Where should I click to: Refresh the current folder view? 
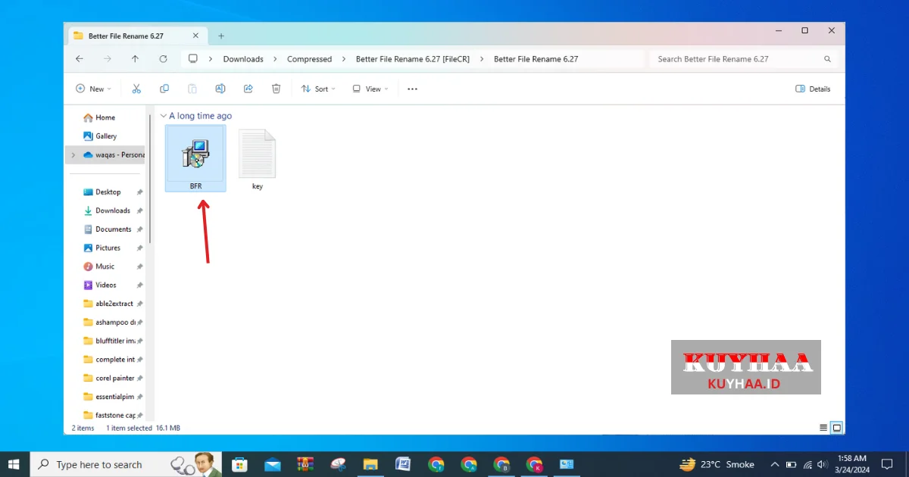pos(163,59)
